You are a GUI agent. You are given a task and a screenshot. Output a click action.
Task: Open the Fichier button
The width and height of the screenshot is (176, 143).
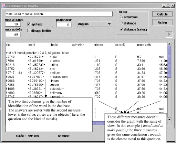[x=162, y=22]
